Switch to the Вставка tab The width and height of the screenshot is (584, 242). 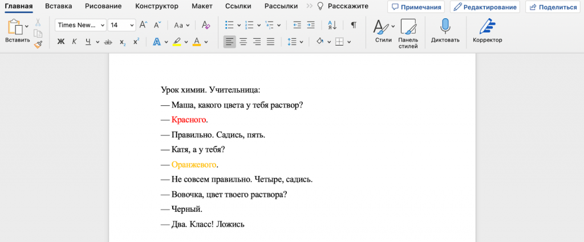pos(59,6)
